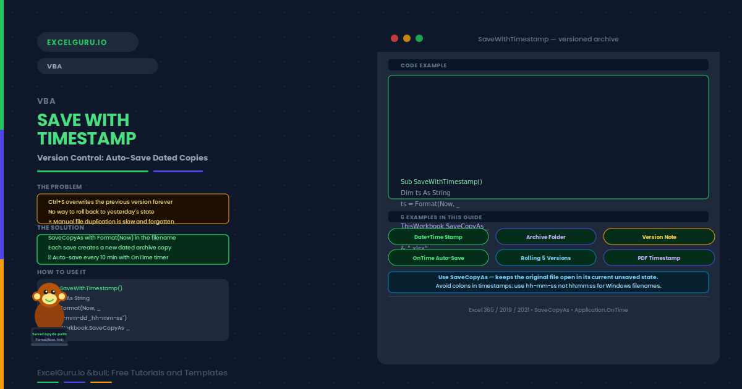Choose the OnTime Auto-Save example
742x389 pixels.
pyautogui.click(x=438, y=257)
